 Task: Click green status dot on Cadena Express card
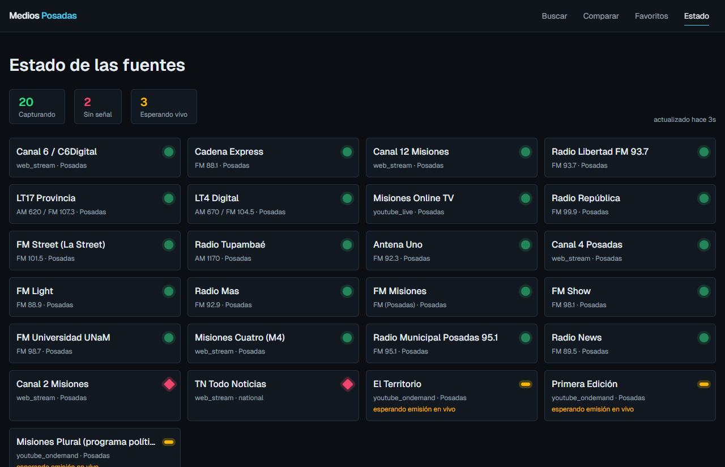click(x=347, y=152)
